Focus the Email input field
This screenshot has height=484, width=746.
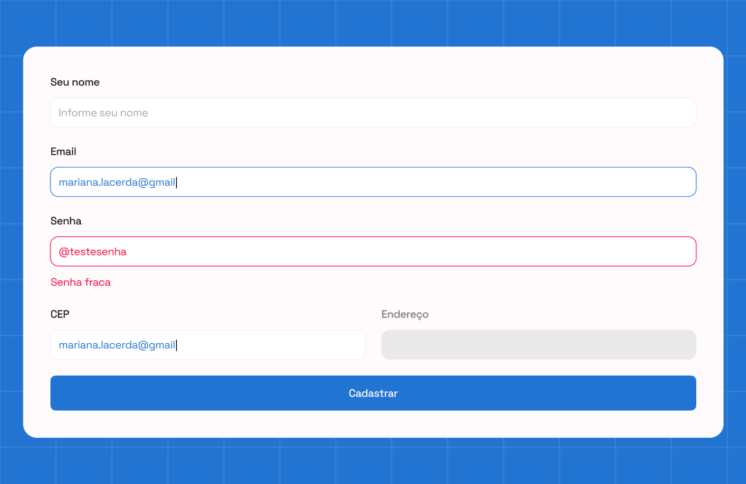point(373,182)
